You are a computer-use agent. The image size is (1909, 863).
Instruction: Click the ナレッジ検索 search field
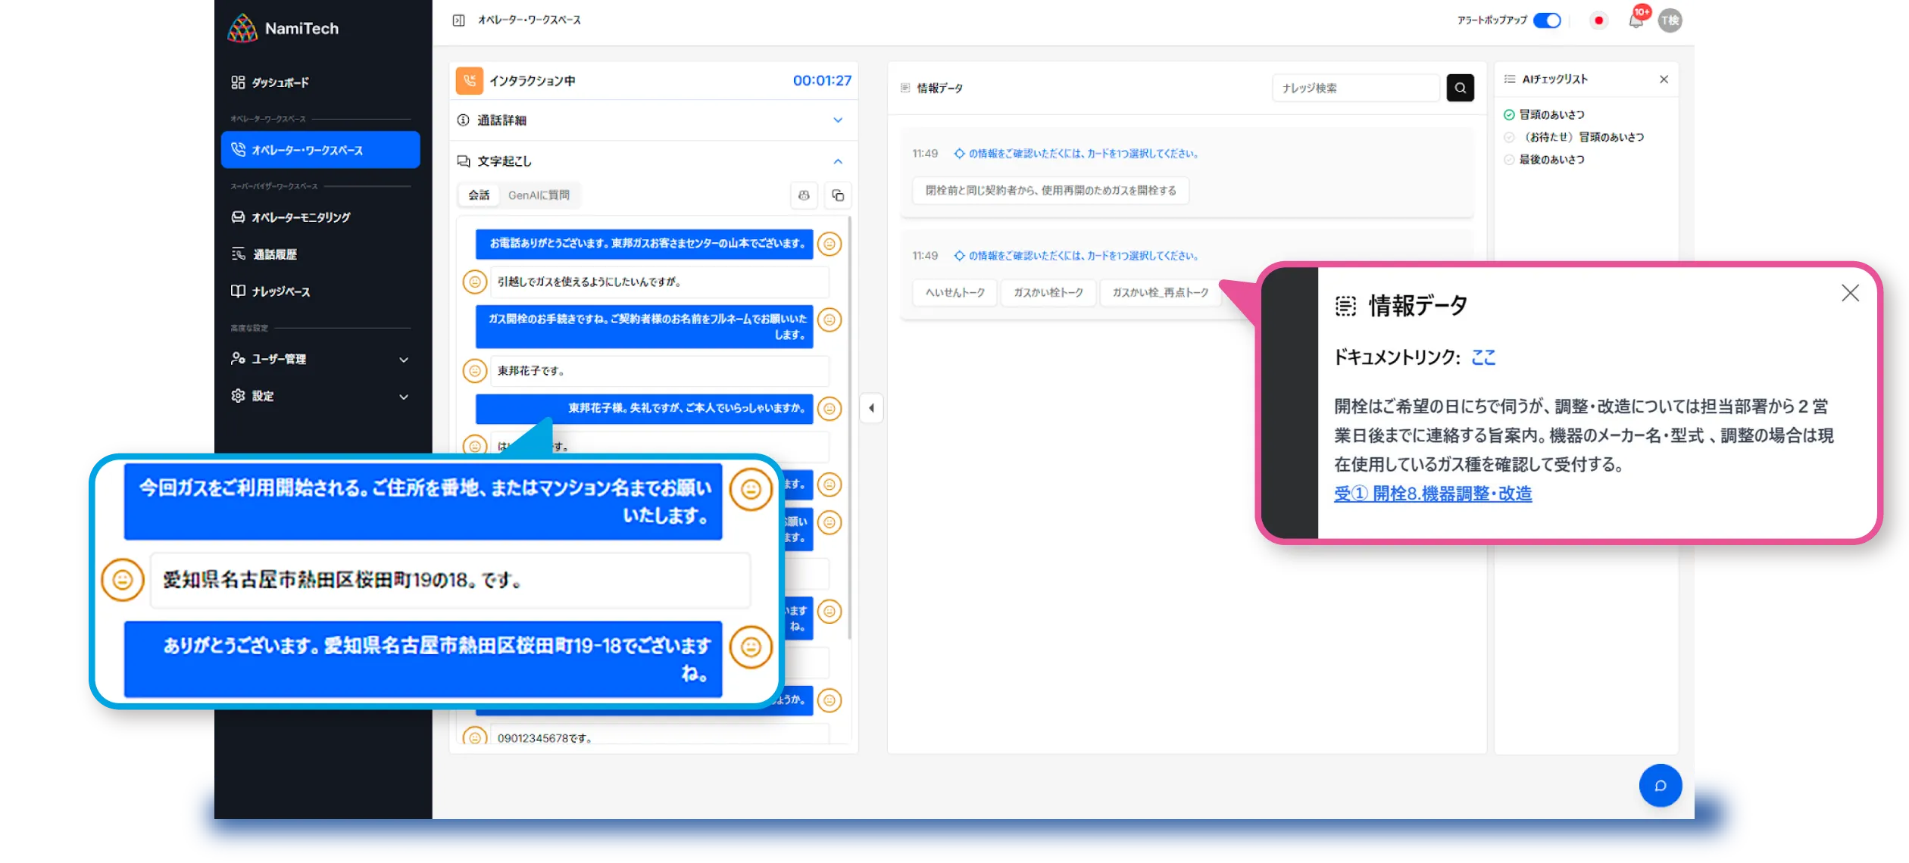point(1354,88)
